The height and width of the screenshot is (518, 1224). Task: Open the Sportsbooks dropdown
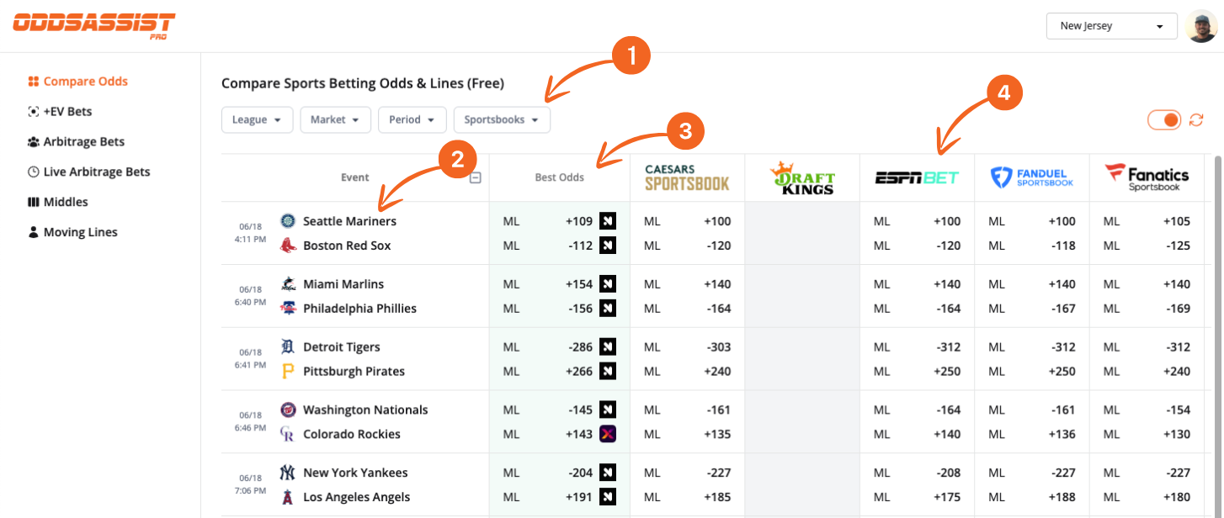click(x=502, y=119)
